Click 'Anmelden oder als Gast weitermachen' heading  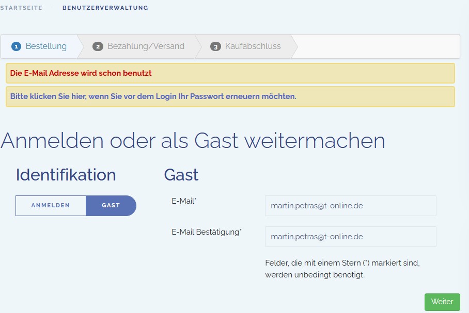pyautogui.click(x=193, y=140)
